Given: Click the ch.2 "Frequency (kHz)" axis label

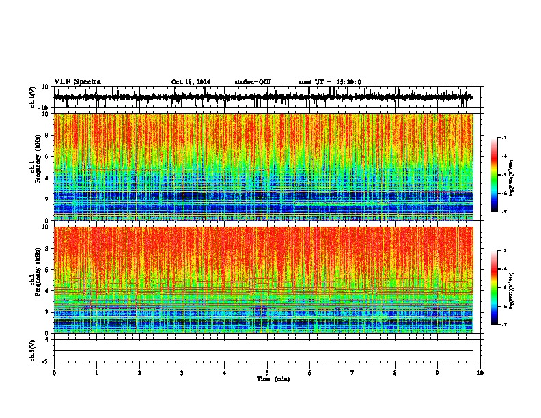Looking at the screenshot, I should tap(38, 272).
